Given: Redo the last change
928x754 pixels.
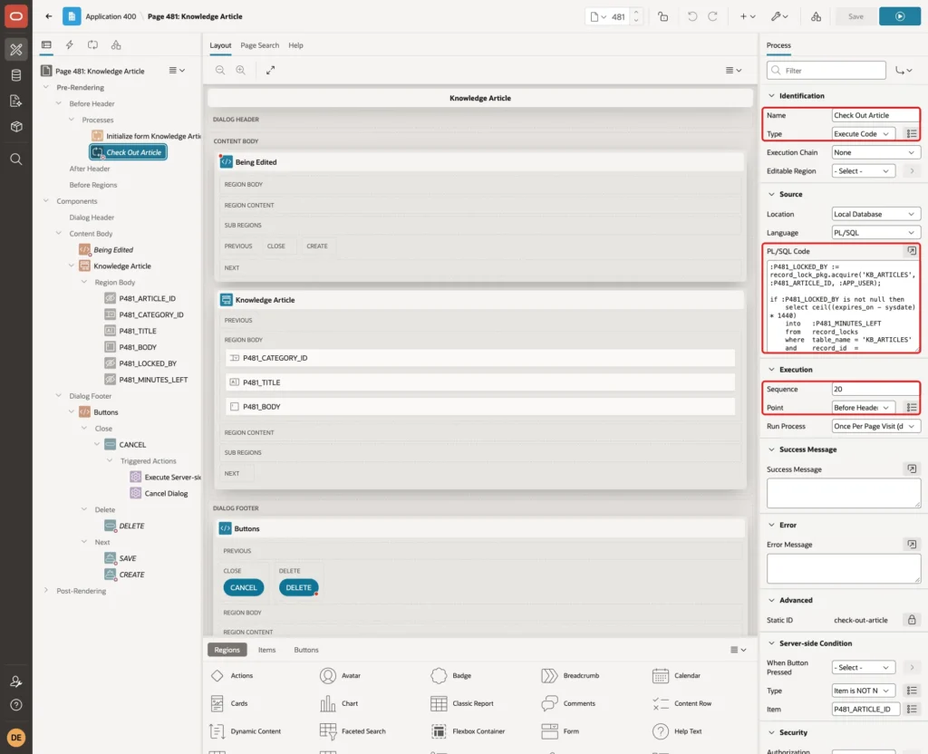Looking at the screenshot, I should 712,16.
